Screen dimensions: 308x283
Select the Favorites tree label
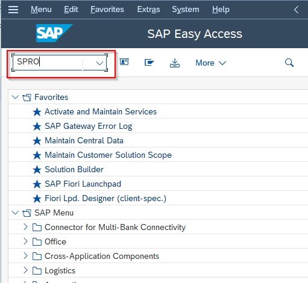[51, 97]
